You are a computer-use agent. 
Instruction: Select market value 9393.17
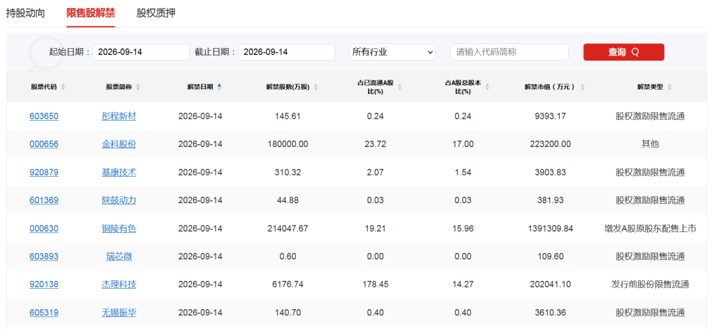click(550, 116)
